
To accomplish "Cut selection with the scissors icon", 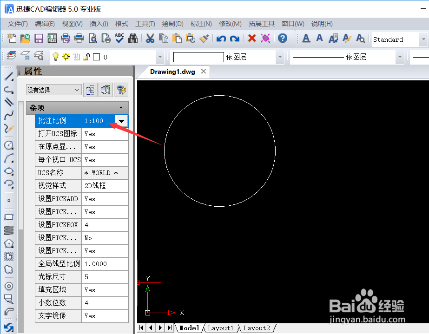I will pos(150,38).
